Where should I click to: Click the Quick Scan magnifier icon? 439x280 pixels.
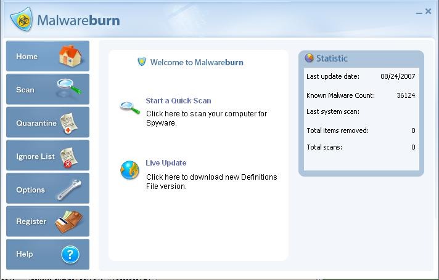[x=129, y=108]
